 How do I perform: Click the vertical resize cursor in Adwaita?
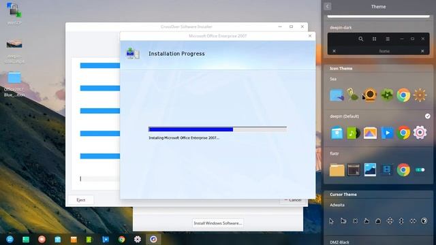click(401, 220)
